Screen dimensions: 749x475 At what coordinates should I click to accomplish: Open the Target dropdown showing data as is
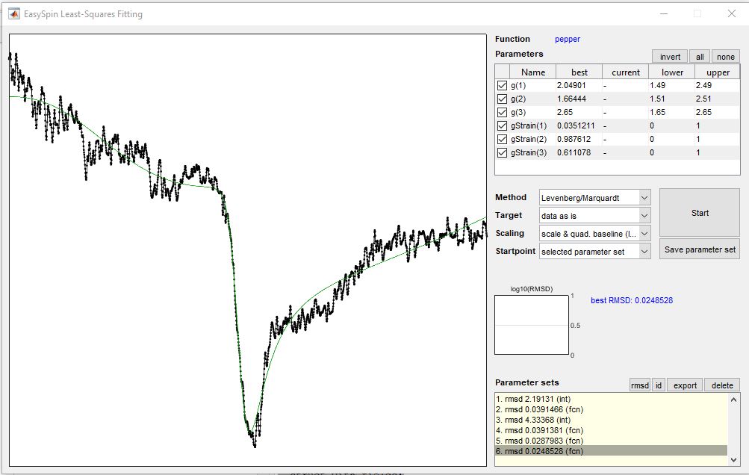(594, 216)
